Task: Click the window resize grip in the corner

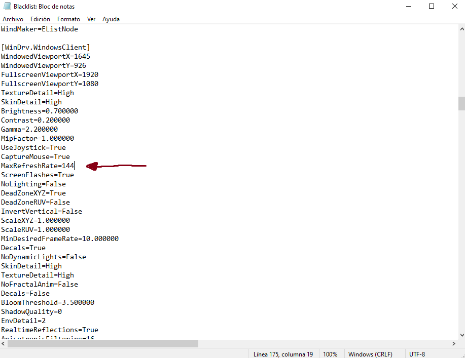Action: pyautogui.click(x=462, y=355)
